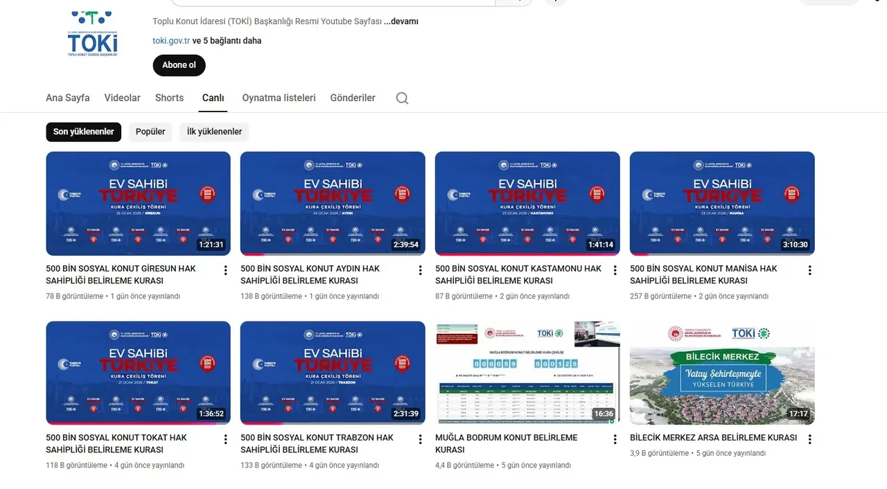Image resolution: width=887 pixels, height=489 pixels.
Task: Select the İlk yüklenenler filter chip
Action: 214,132
